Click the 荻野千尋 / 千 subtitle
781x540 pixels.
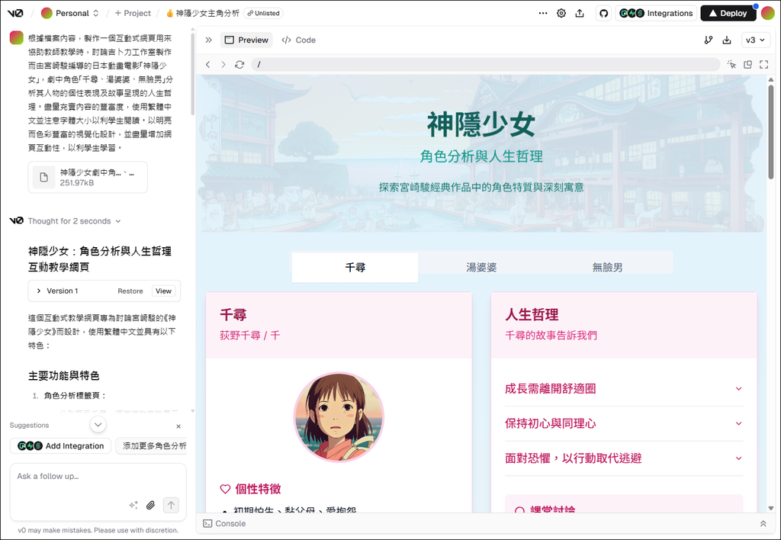[x=249, y=336]
